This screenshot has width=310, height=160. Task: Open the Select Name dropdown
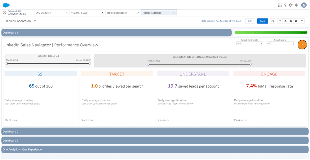pos(280,43)
